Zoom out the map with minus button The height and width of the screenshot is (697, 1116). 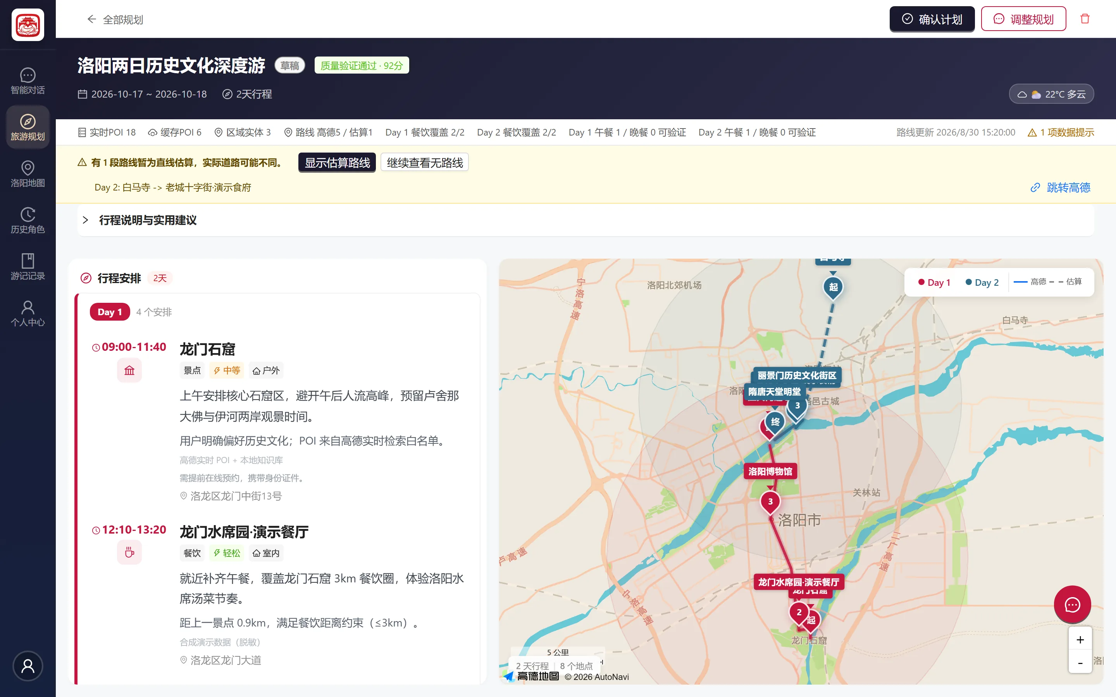[x=1080, y=663]
